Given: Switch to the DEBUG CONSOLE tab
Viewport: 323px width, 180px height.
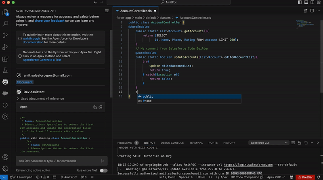Looking at the screenshot, I should (172, 143).
